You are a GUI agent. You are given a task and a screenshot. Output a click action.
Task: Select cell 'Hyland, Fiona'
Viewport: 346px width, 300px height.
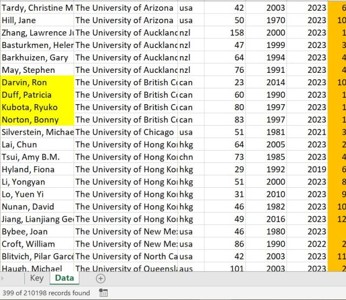(37, 169)
